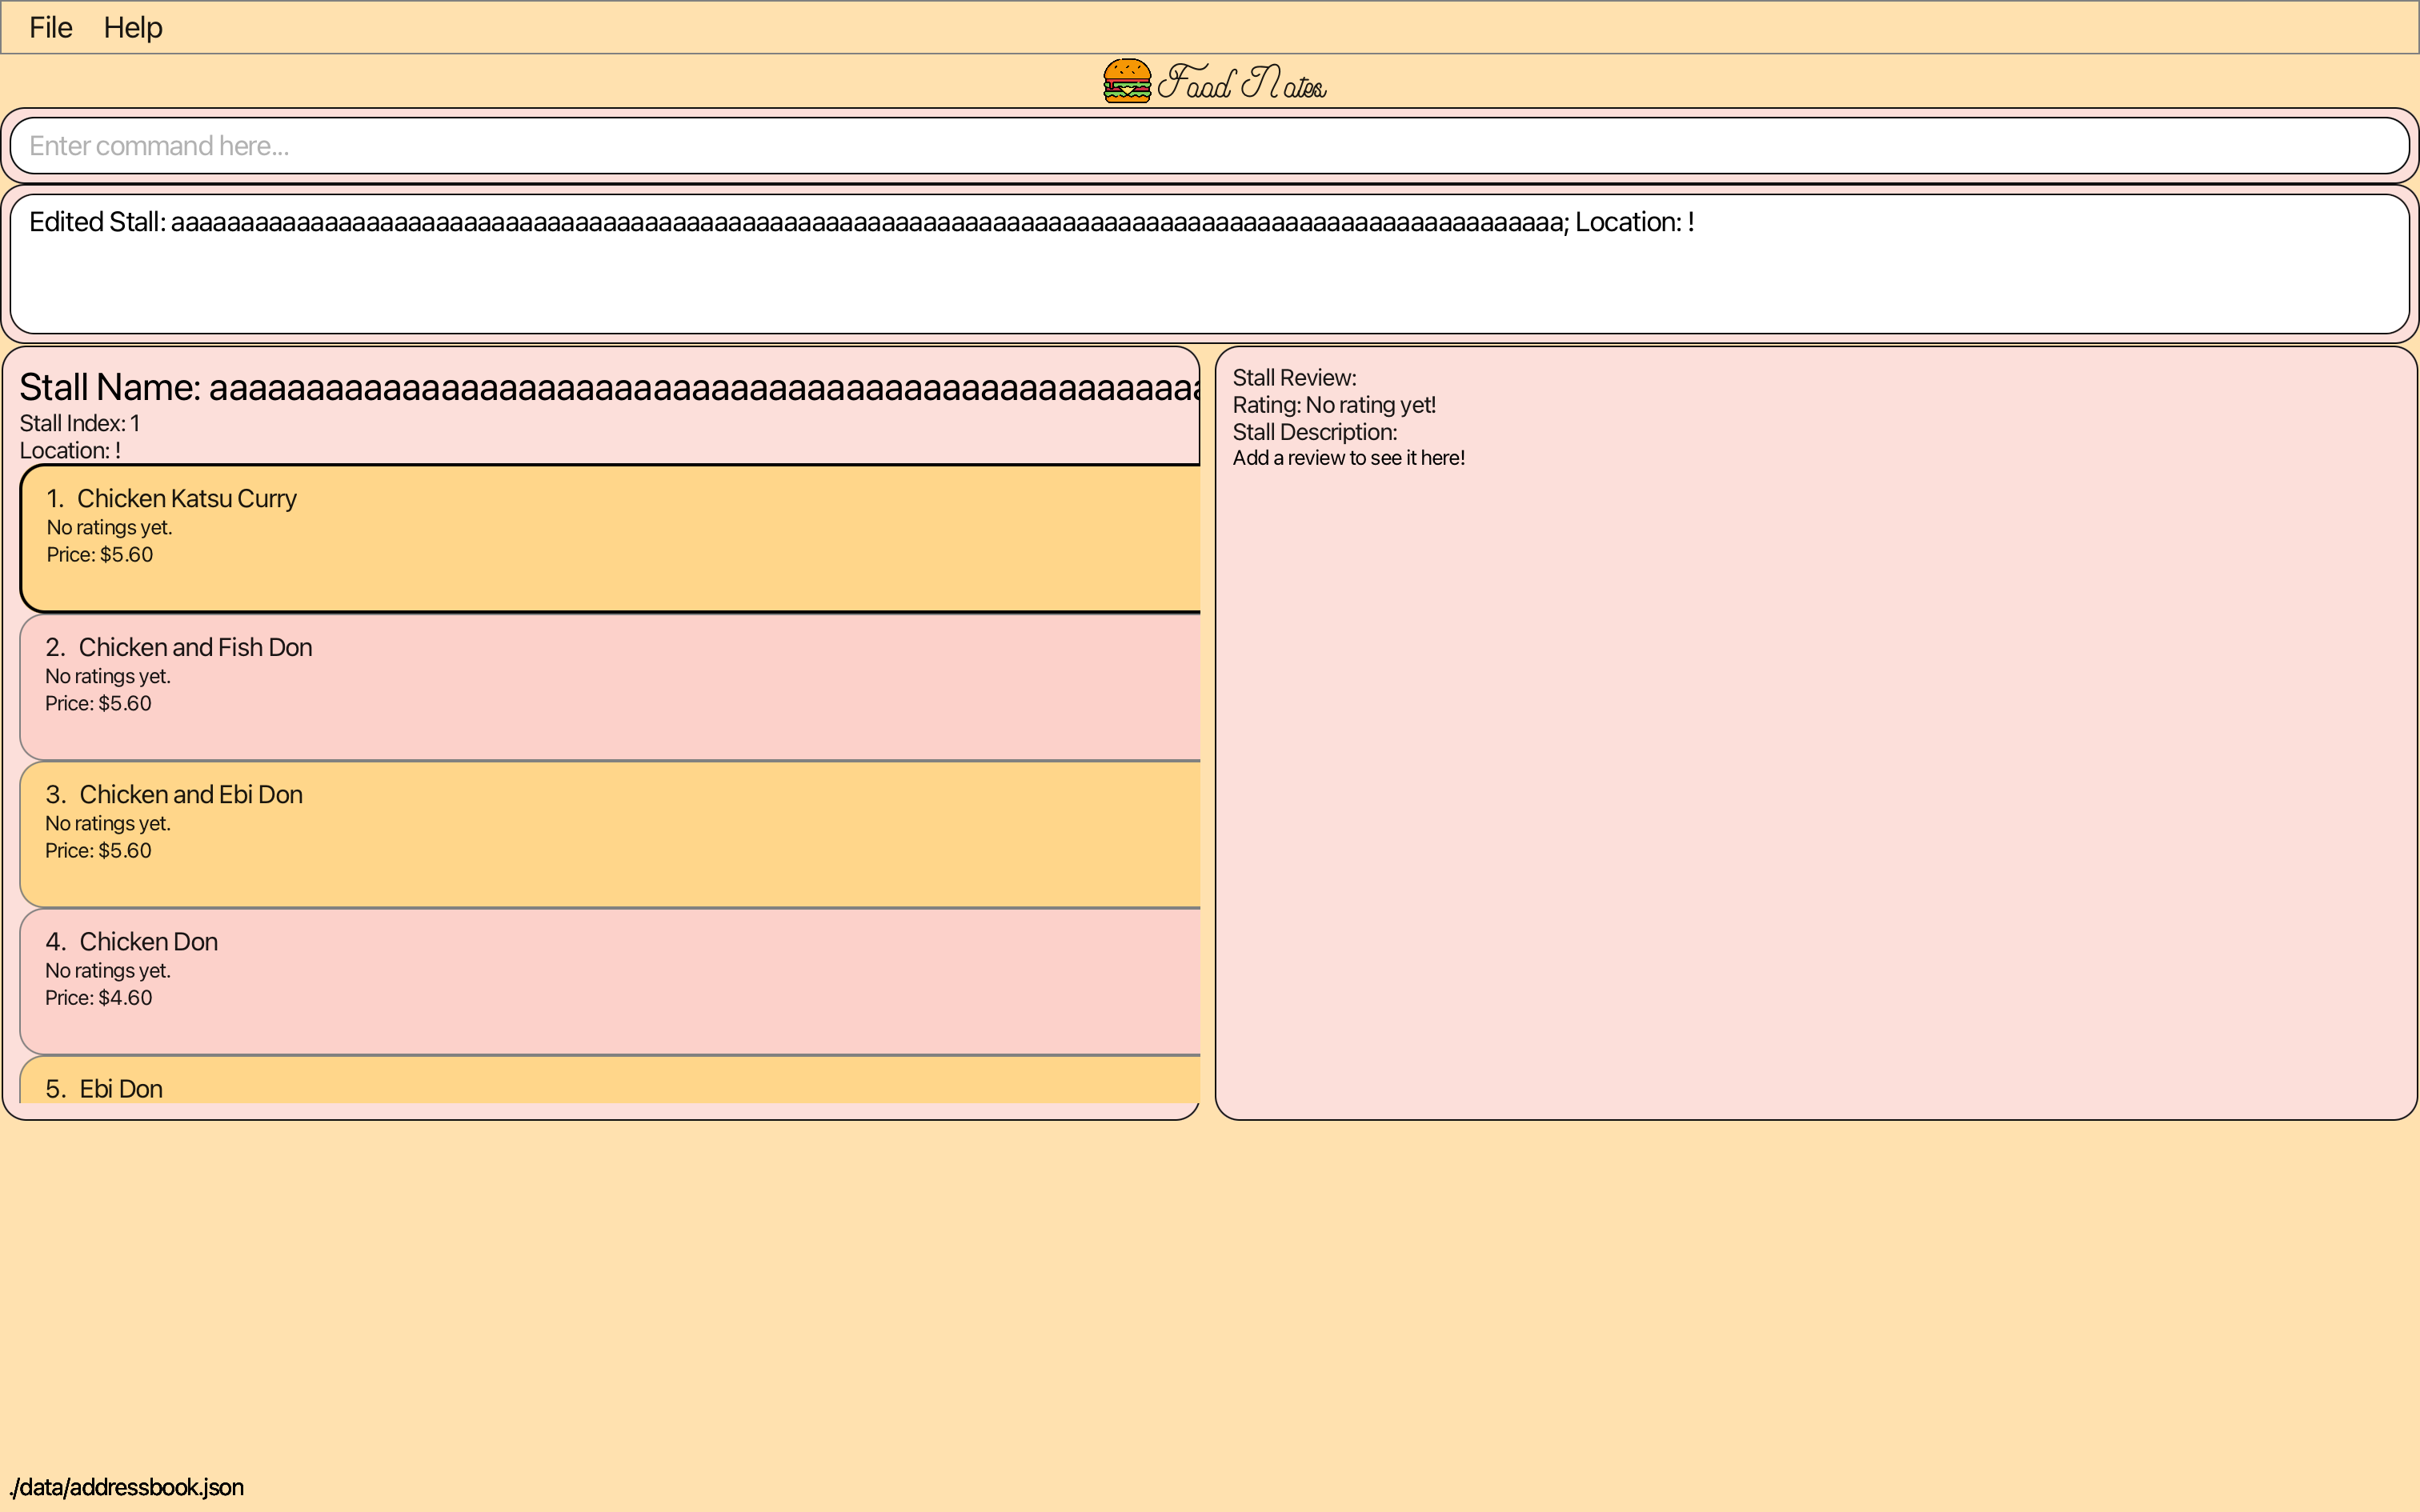
Task: Click the Stall Description label
Action: tap(1314, 432)
